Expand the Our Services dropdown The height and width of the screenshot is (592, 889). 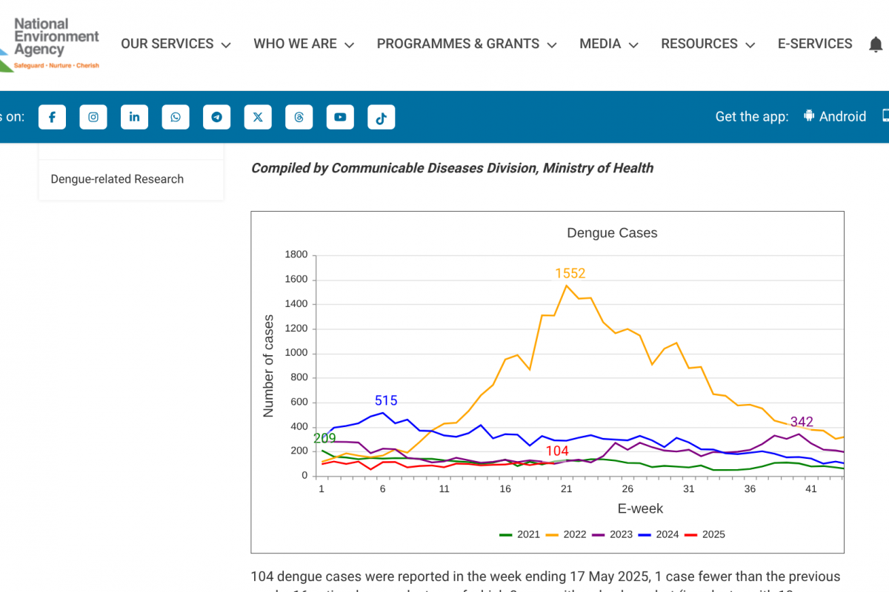pyautogui.click(x=176, y=44)
